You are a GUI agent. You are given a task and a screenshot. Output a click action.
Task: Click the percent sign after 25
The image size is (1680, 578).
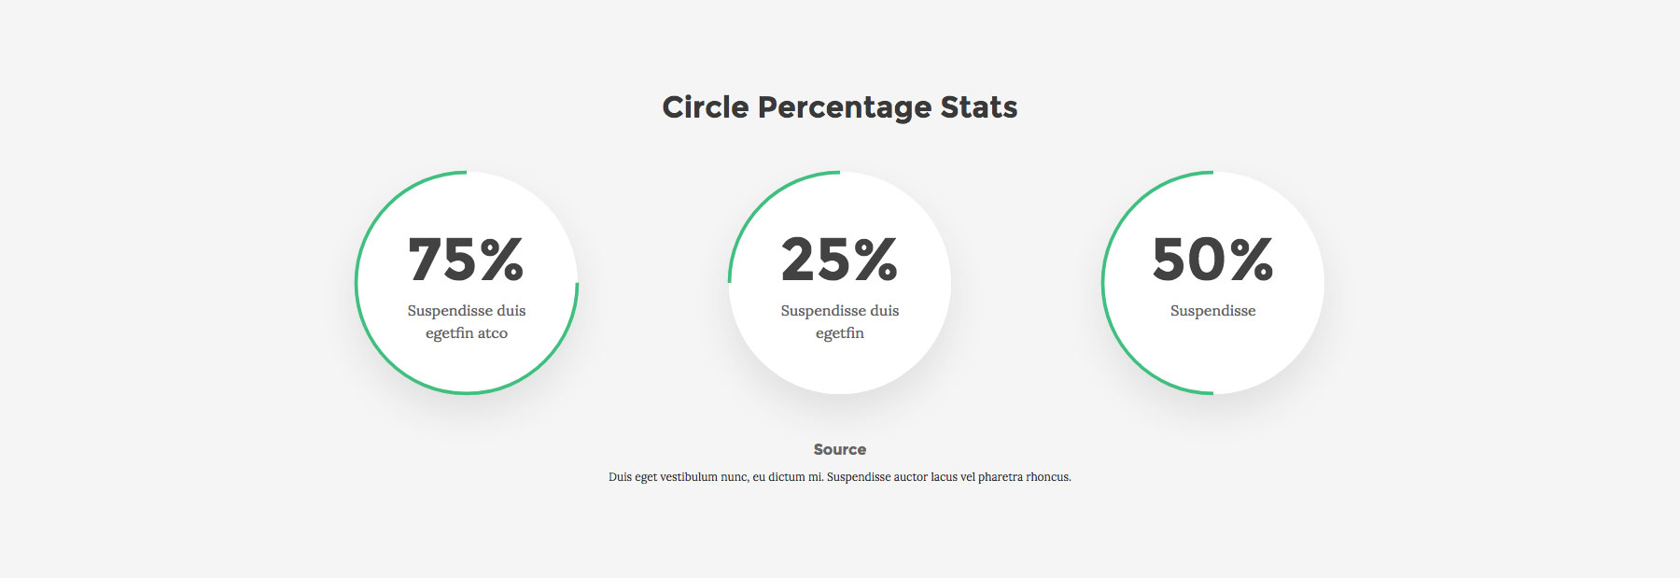(x=875, y=260)
